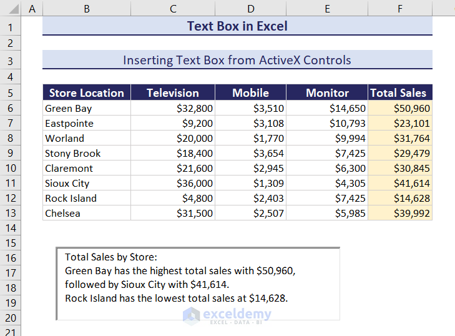The height and width of the screenshot is (336, 455).
Task: Select Eastpointe Mobile value $3,108
Action: [250, 123]
